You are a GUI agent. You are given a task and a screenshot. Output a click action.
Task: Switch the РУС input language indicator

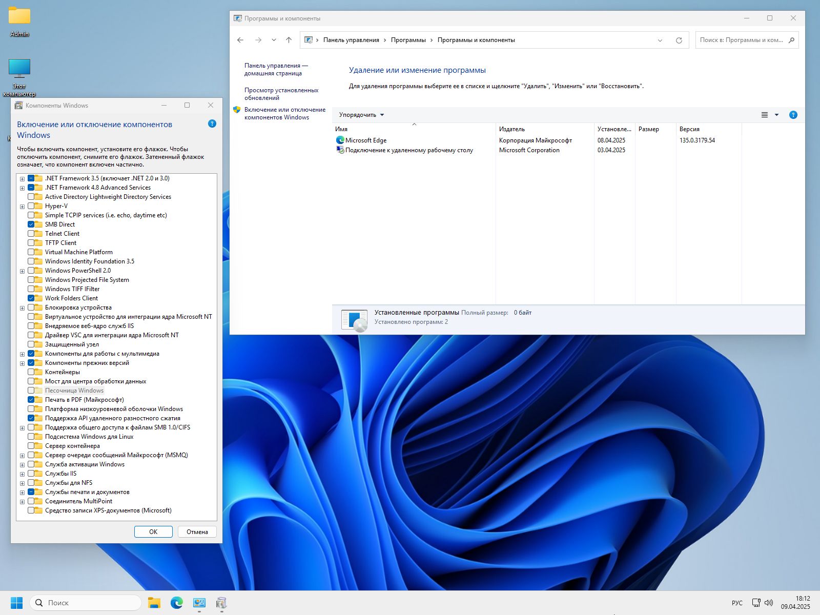[x=737, y=603]
